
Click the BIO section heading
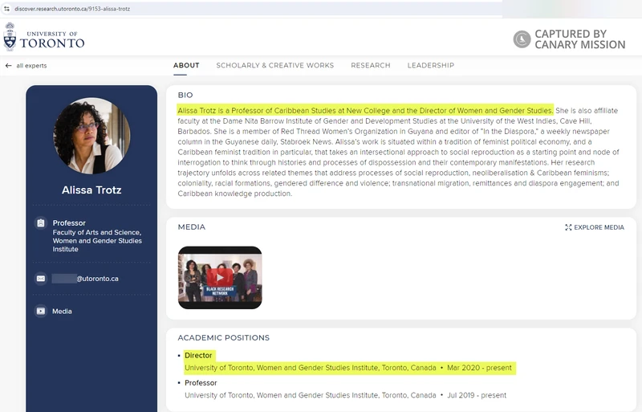pyautogui.click(x=185, y=95)
